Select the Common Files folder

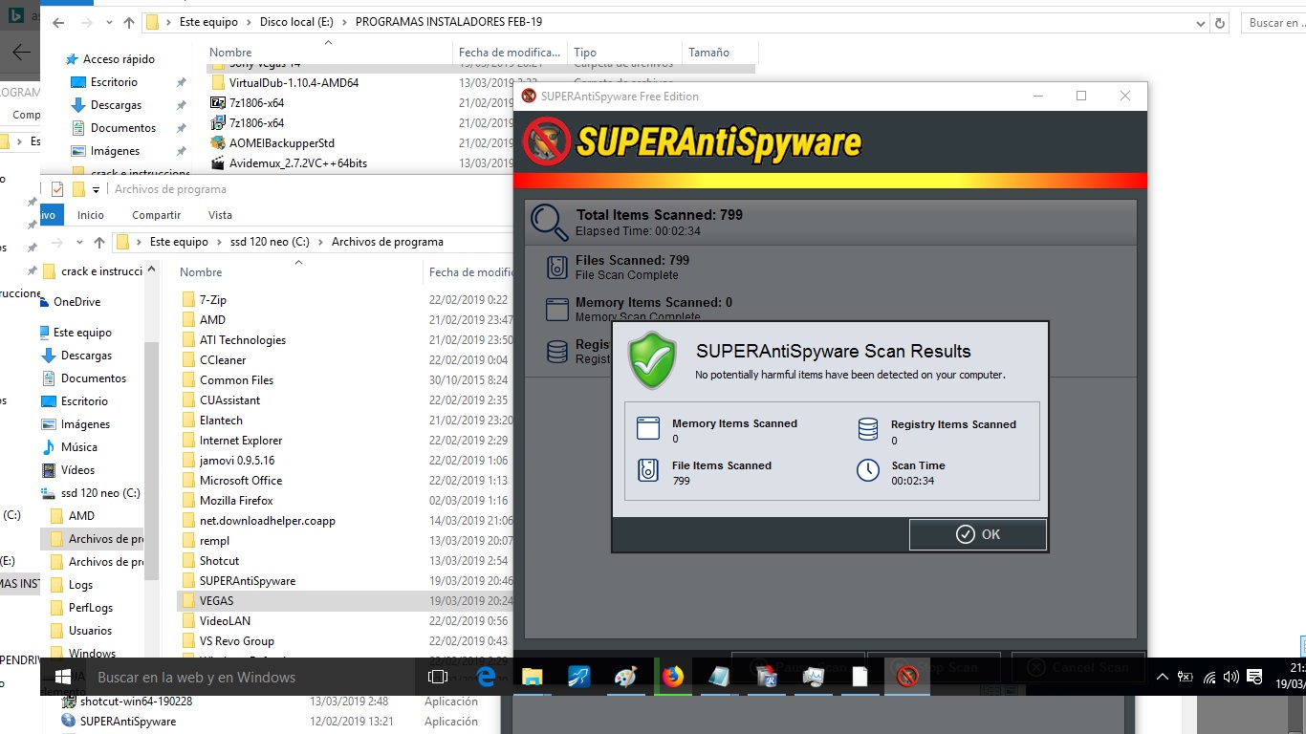pos(236,380)
